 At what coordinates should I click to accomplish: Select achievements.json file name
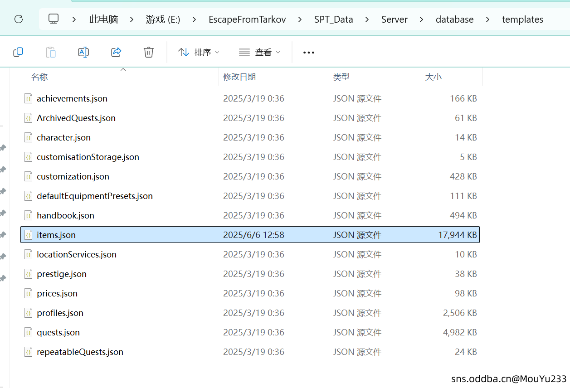[x=72, y=98]
